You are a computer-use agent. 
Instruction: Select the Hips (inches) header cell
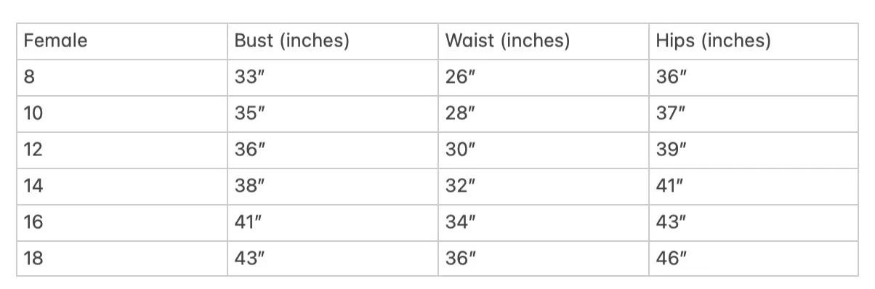[x=754, y=41]
